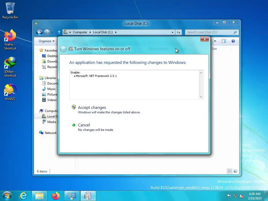Click Local Disk (C:) breadcrumb segment
This screenshot has height=201, width=268.
click(x=103, y=32)
